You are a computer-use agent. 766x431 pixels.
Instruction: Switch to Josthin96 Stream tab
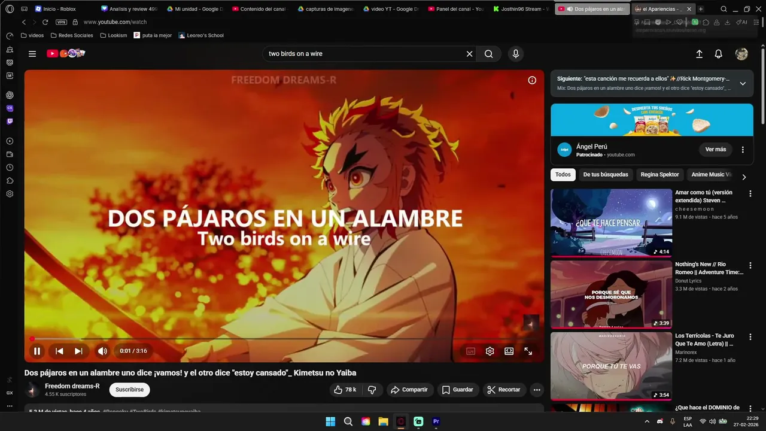click(x=521, y=9)
